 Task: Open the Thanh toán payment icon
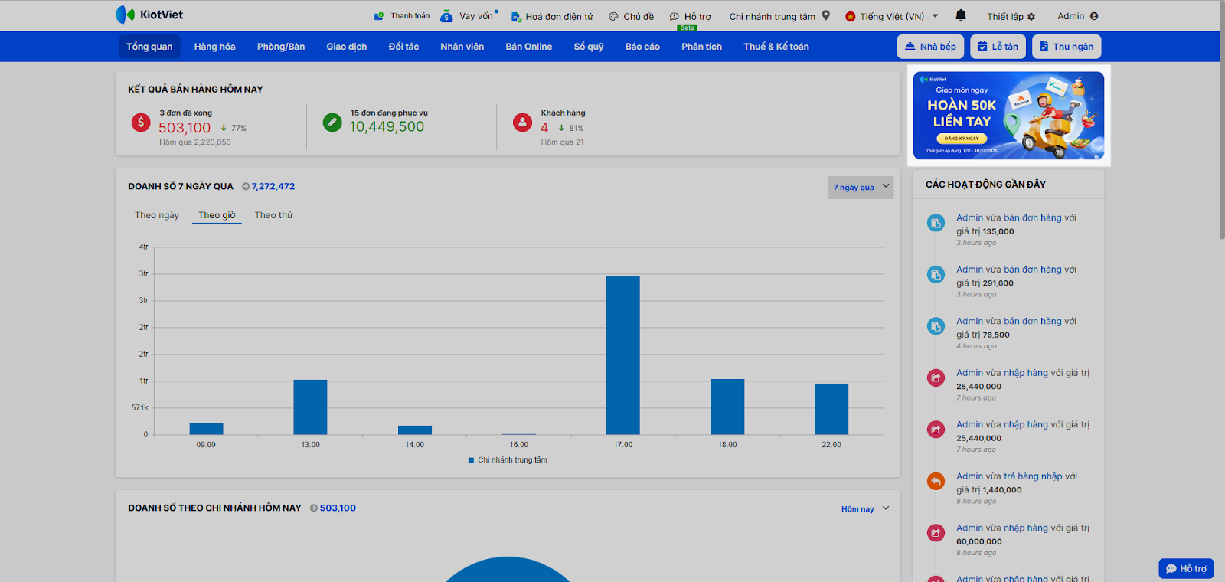(x=379, y=16)
